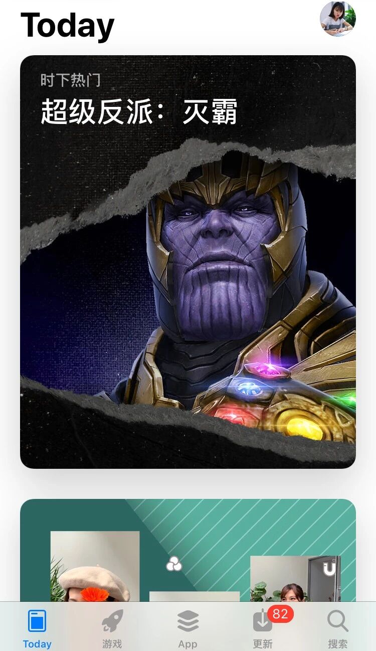This screenshot has height=651, width=376.
Task: Open the 超级反派：灭霸 featured card
Action: 188,262
